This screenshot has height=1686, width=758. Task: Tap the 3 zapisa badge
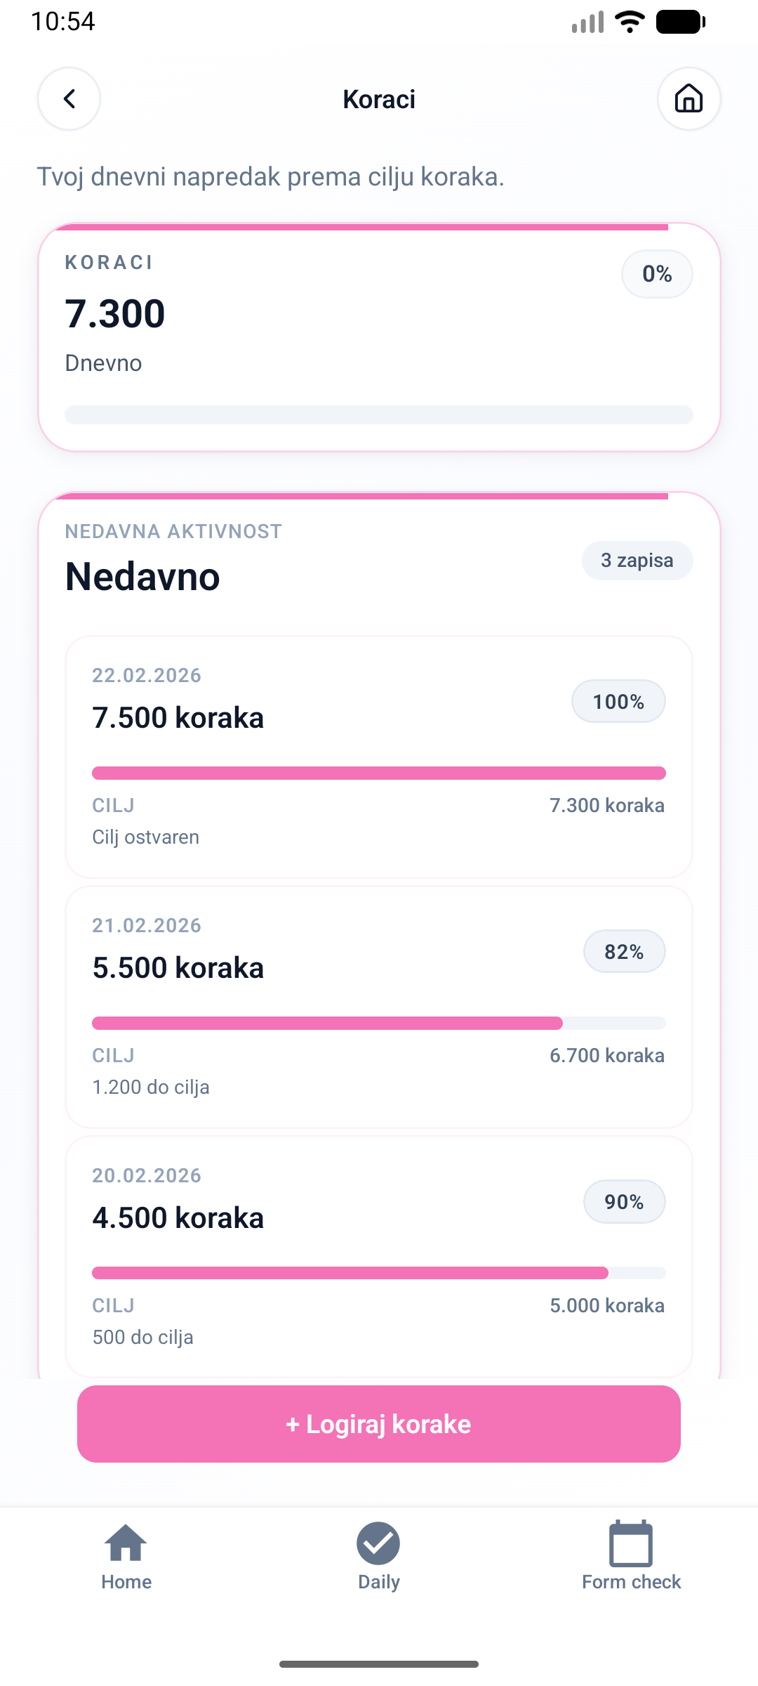(637, 561)
